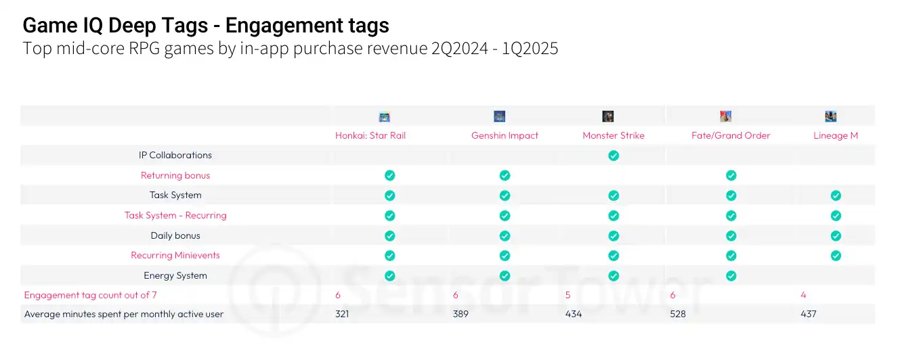Click the Lineage M game icon
Image resolution: width=898 pixels, height=349 pixels.
831,116
